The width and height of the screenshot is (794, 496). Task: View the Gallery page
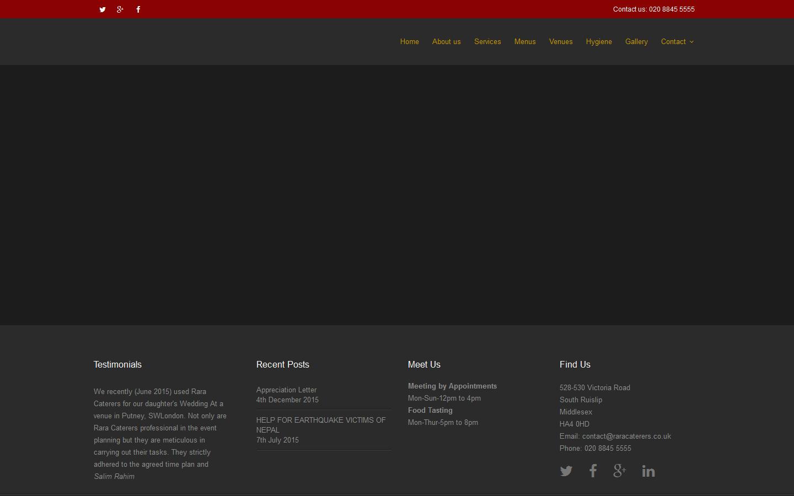(636, 42)
